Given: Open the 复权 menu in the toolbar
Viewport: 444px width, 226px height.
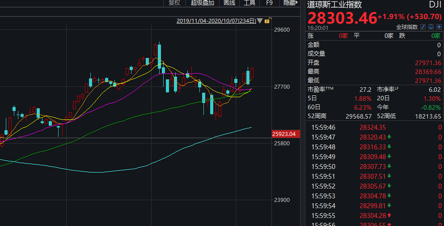Looking at the screenshot, I should coord(174,3).
